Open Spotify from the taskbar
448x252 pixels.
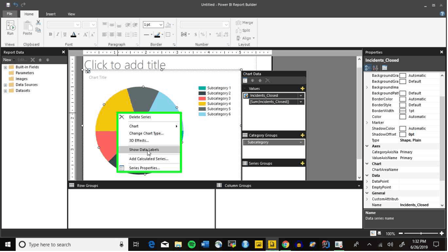[x=191, y=244]
